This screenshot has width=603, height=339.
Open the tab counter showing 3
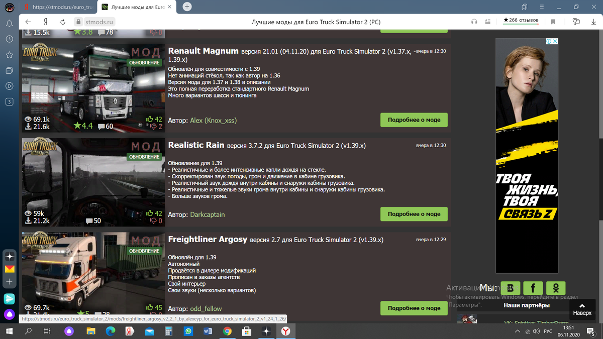click(9, 101)
